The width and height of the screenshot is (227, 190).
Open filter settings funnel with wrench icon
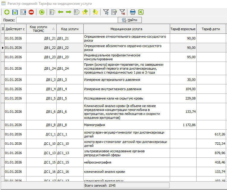click(106, 12)
